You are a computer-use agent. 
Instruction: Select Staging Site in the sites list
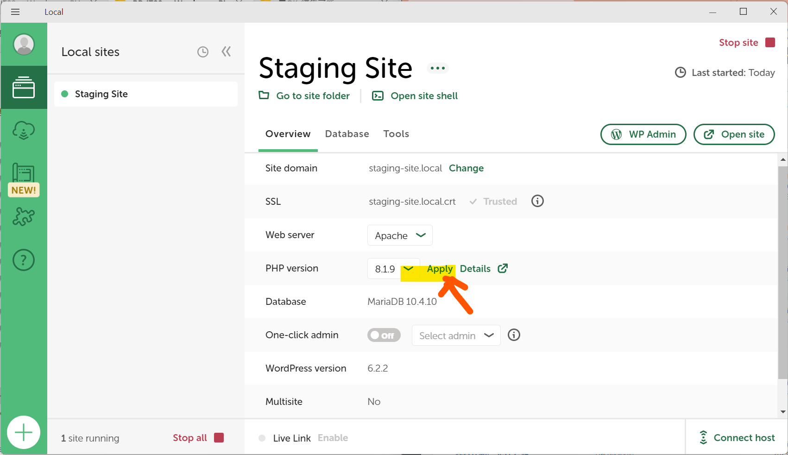click(146, 94)
